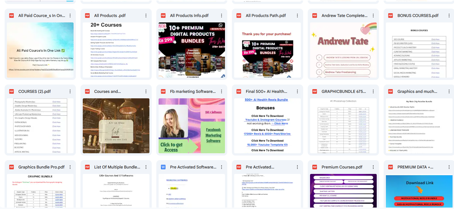Open the Andrew Tate Complete preview thumbnail
The width and height of the screenshot is (454, 209).
point(343,50)
